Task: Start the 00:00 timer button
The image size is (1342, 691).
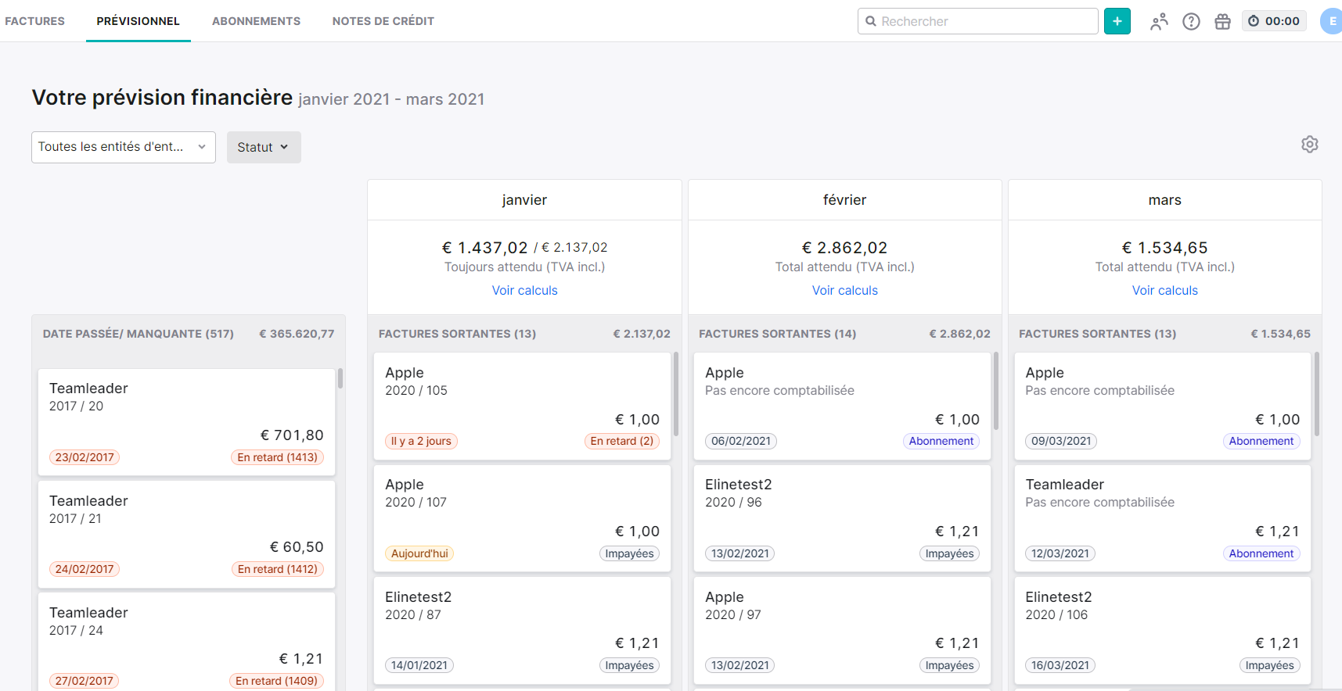Action: click(x=1274, y=21)
